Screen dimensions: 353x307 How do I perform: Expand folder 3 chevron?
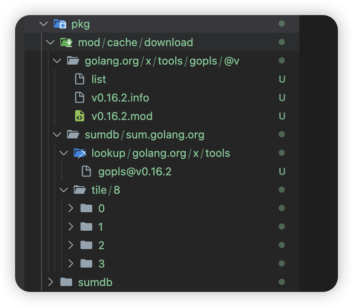click(70, 264)
